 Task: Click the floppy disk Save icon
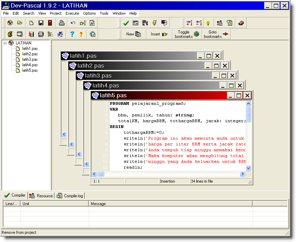click(41, 23)
